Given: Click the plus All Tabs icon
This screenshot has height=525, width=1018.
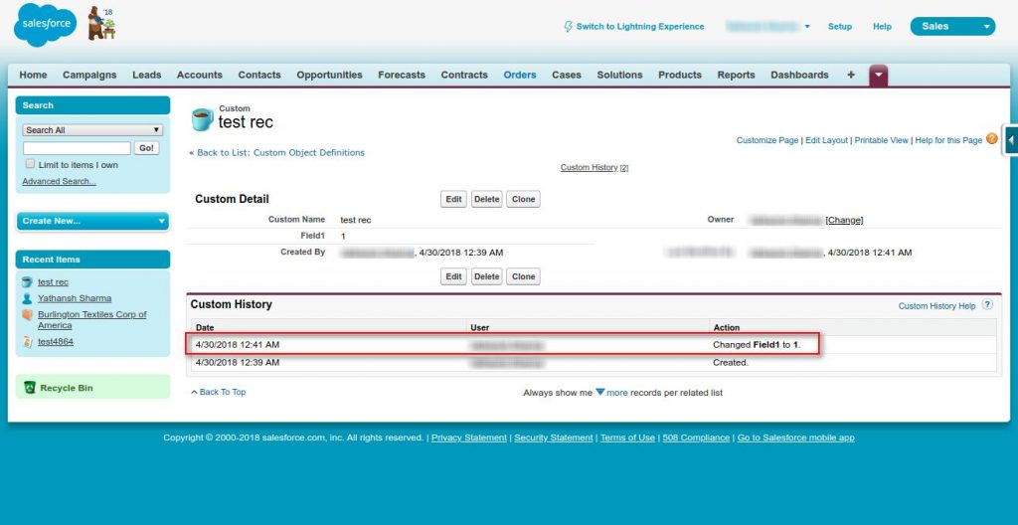Looking at the screenshot, I should pos(851,75).
